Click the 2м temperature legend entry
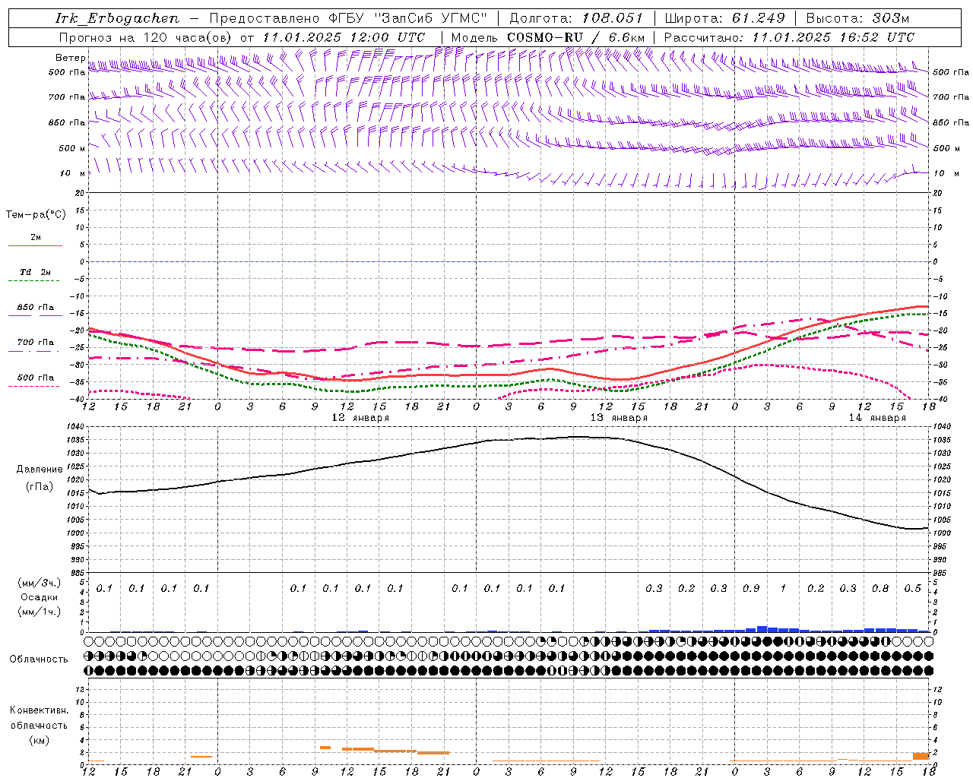The width and height of the screenshot is (973, 778). click(x=36, y=238)
